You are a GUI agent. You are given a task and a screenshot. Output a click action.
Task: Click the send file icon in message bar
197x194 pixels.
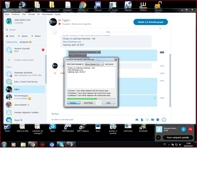[142, 120]
